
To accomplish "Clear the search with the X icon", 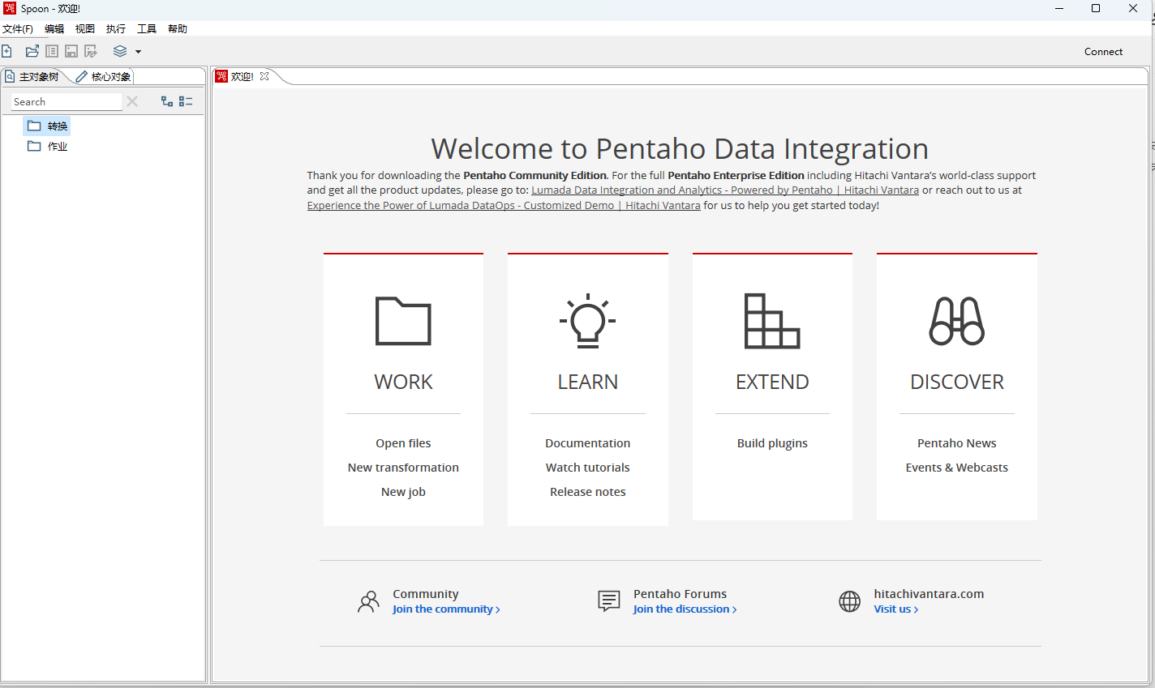I will tap(132, 101).
